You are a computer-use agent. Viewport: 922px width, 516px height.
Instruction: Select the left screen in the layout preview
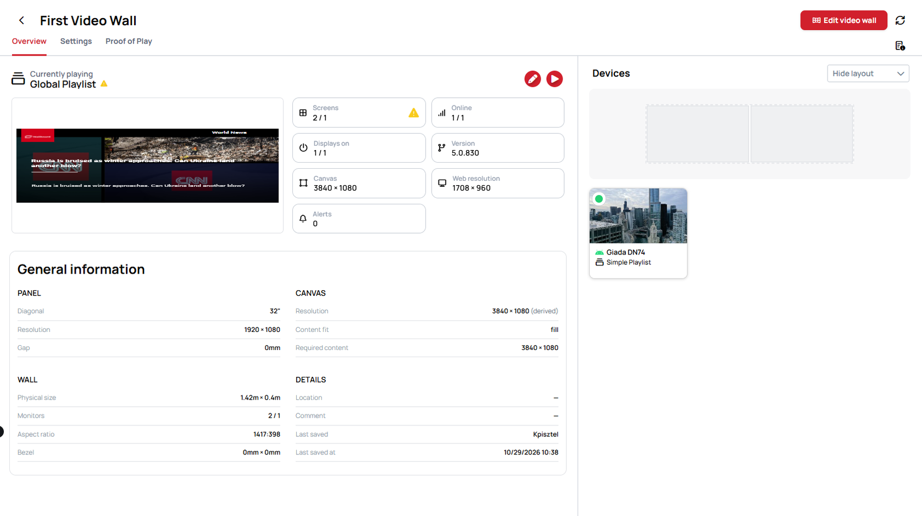pyautogui.click(x=697, y=134)
